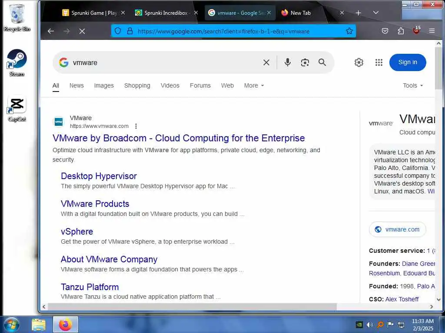Close the Sprunki Incredibox tab
The width and height of the screenshot is (445, 333).
196,13
